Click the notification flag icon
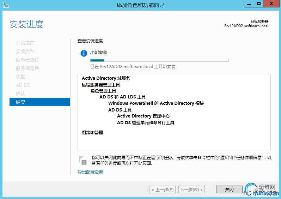Screen dimensions: 281x199 [x=83, y=160]
